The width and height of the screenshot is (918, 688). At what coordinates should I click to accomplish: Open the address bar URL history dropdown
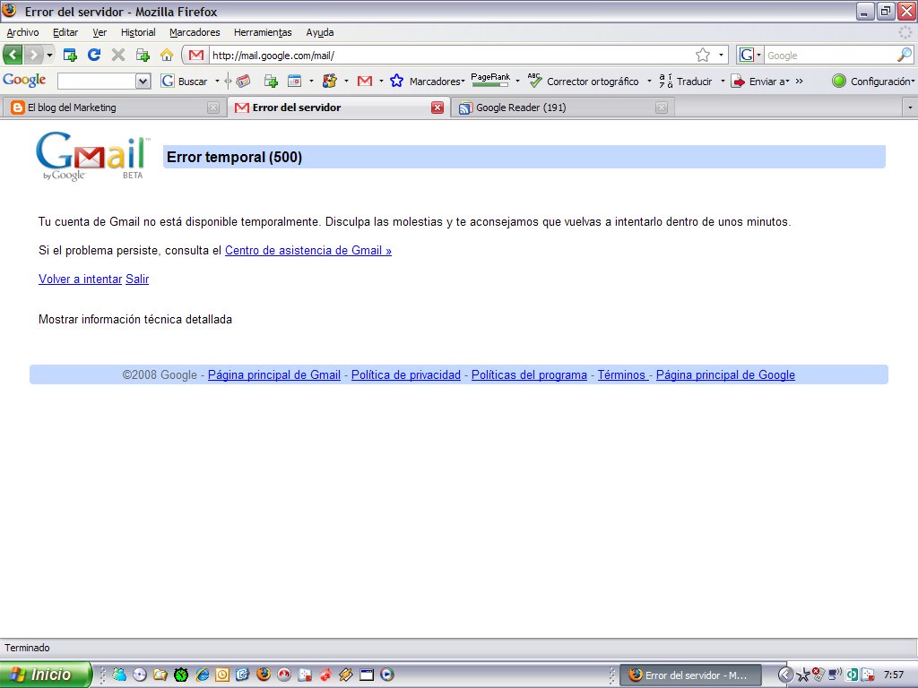pyautogui.click(x=721, y=55)
